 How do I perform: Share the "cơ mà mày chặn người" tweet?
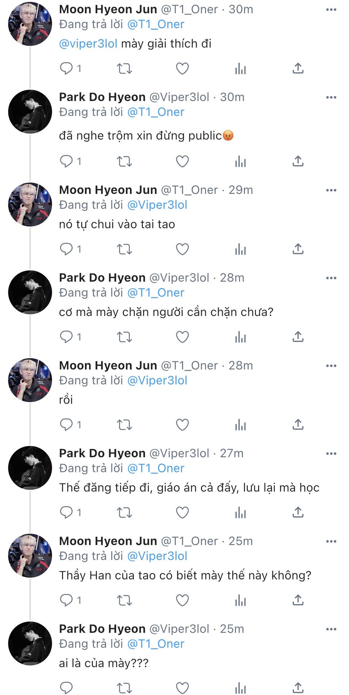tap(298, 337)
